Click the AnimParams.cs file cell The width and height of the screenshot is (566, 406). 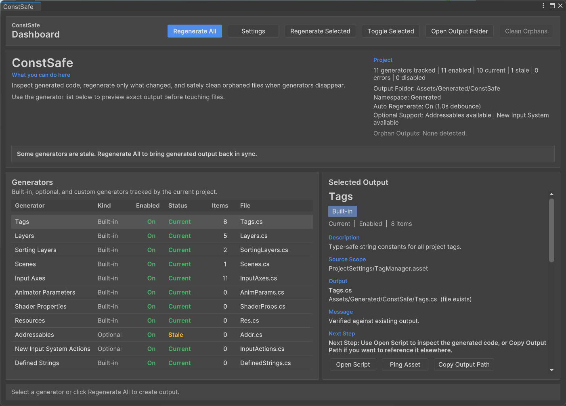point(262,292)
